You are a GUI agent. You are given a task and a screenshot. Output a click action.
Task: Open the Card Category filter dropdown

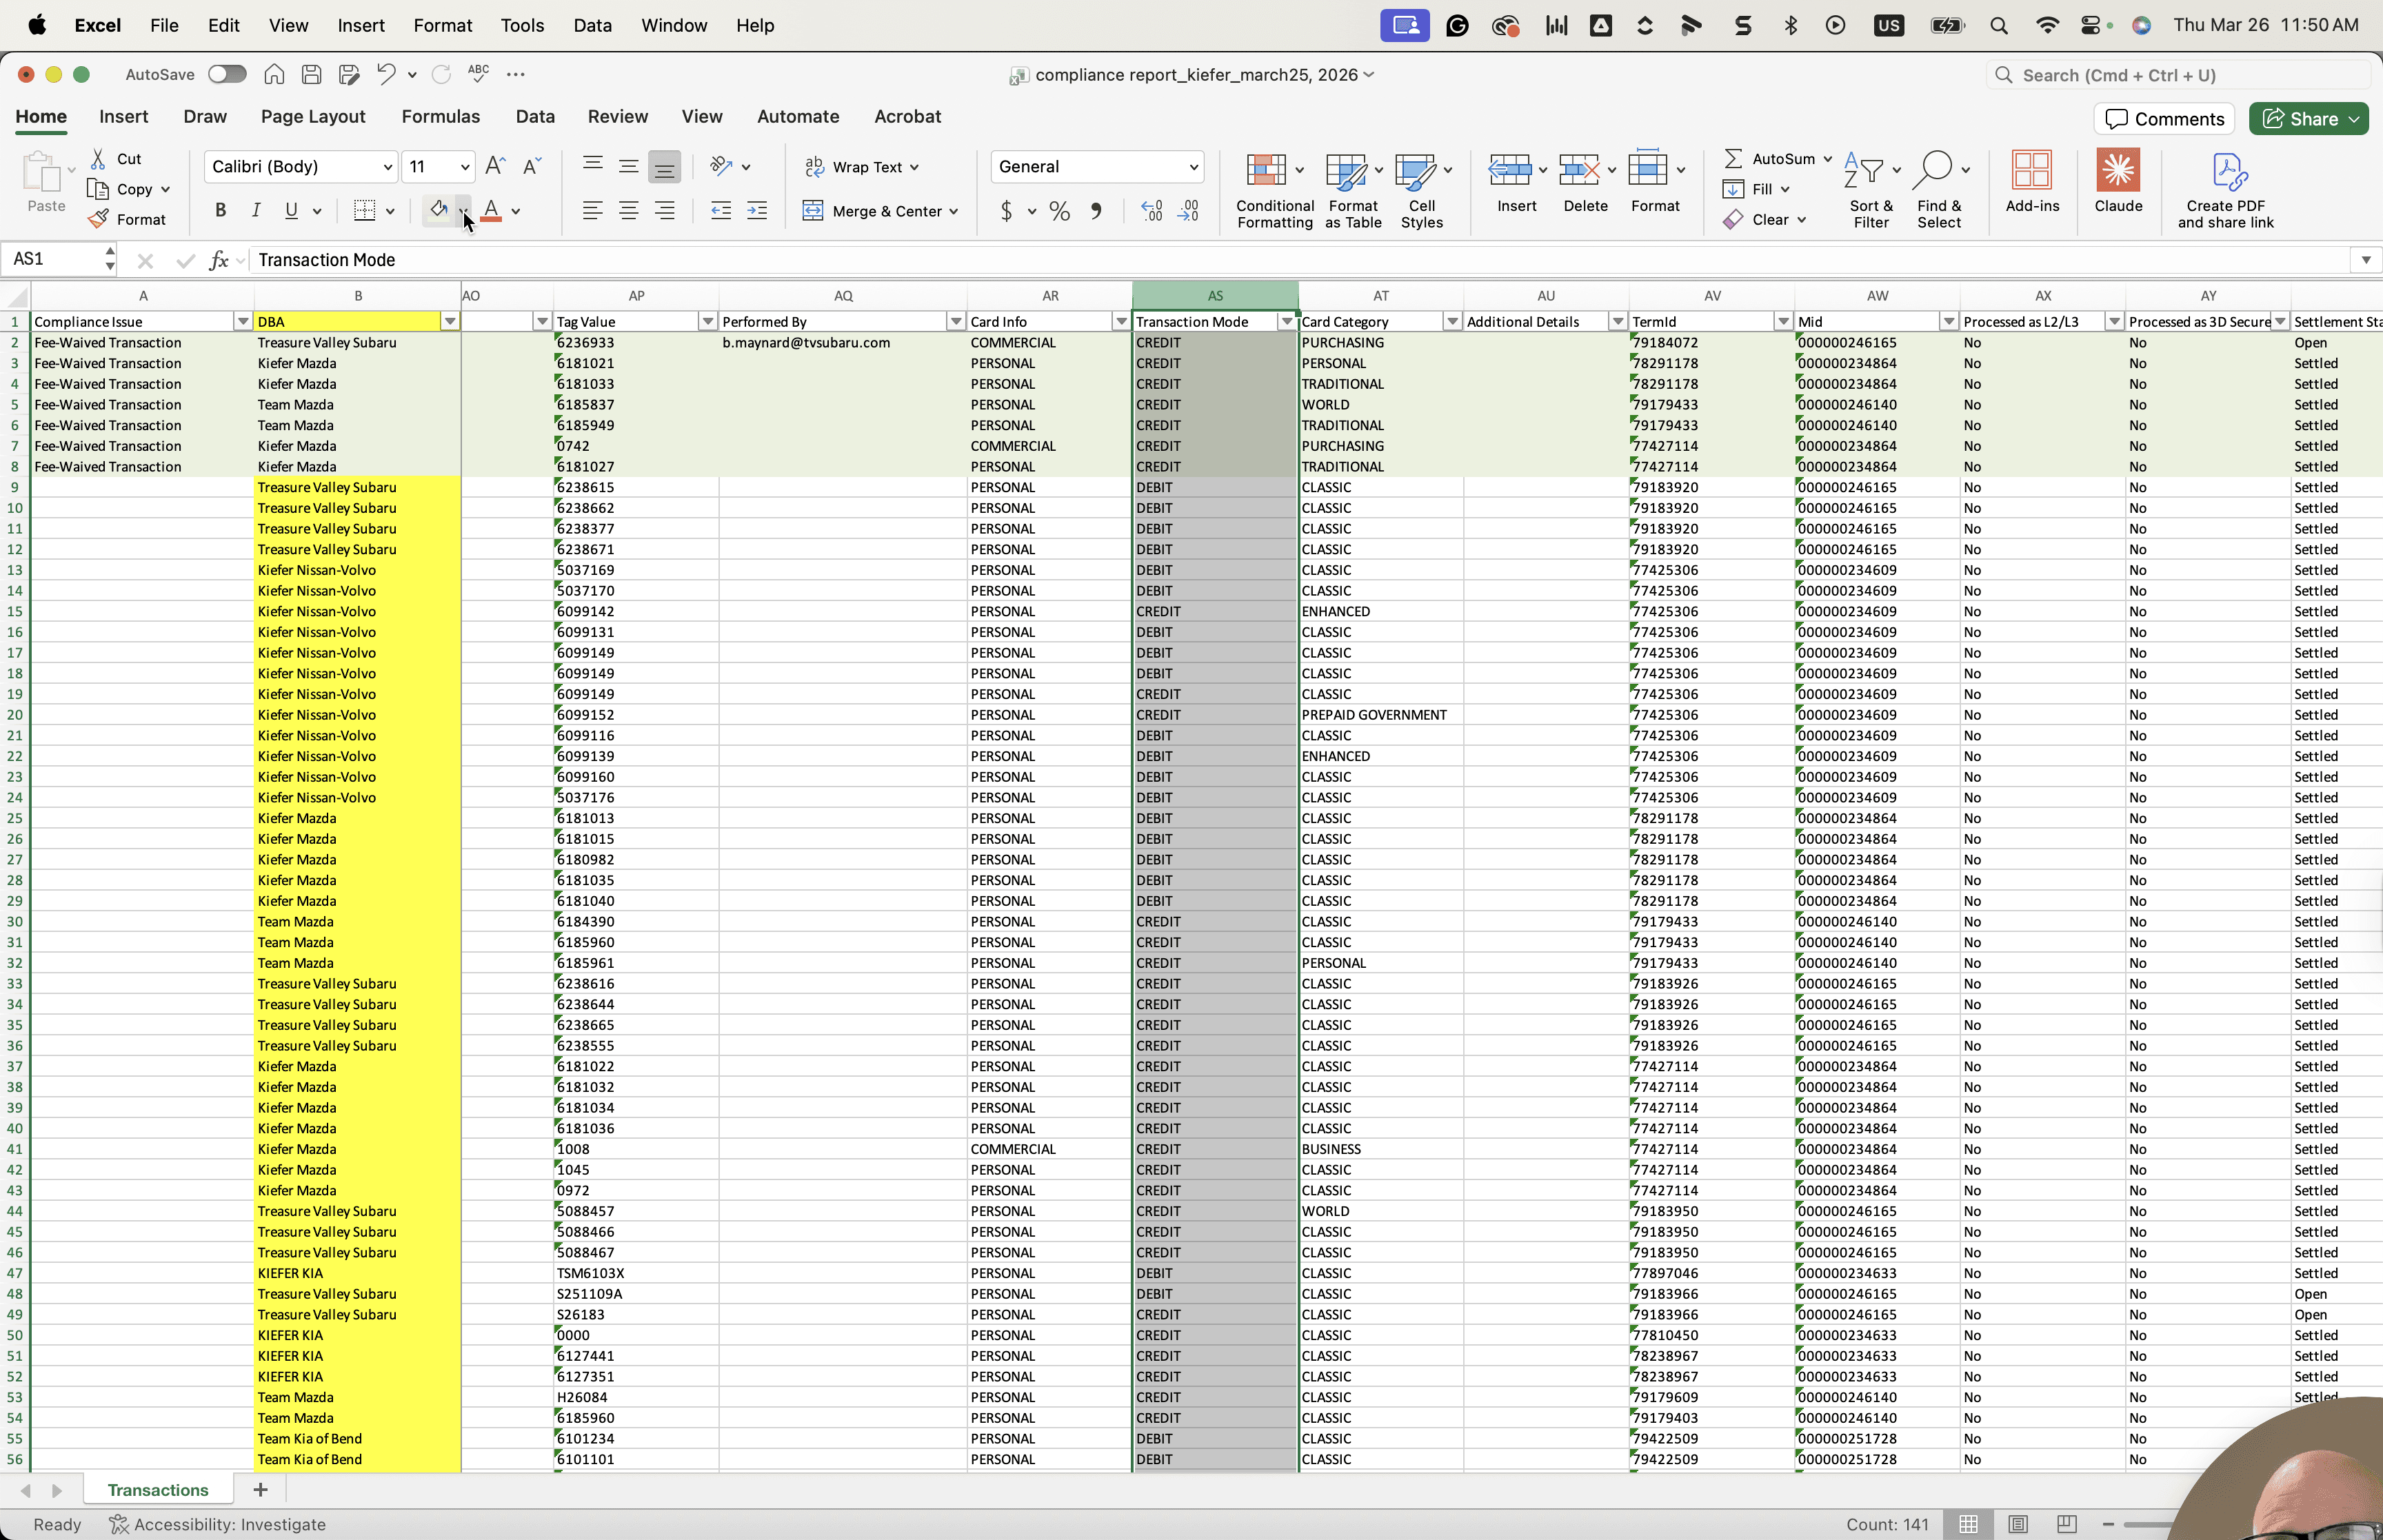click(x=1452, y=322)
